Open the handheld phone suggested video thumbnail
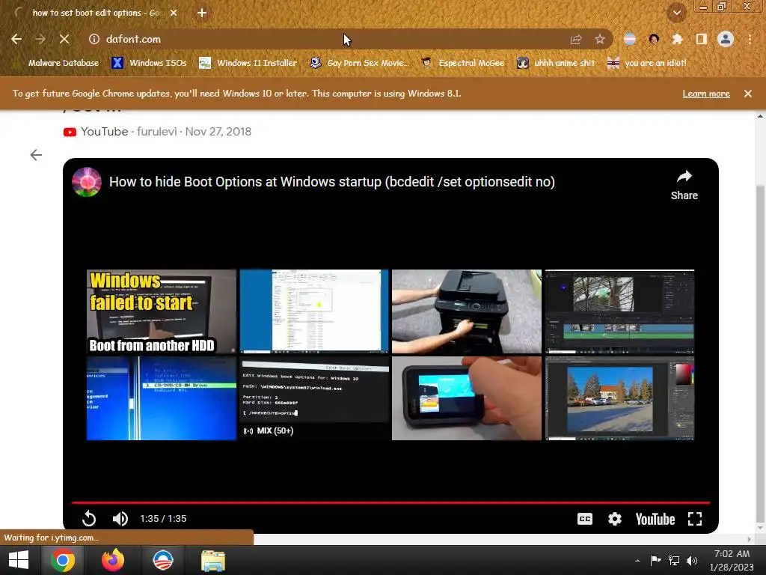The height and width of the screenshot is (575, 766). [467, 398]
